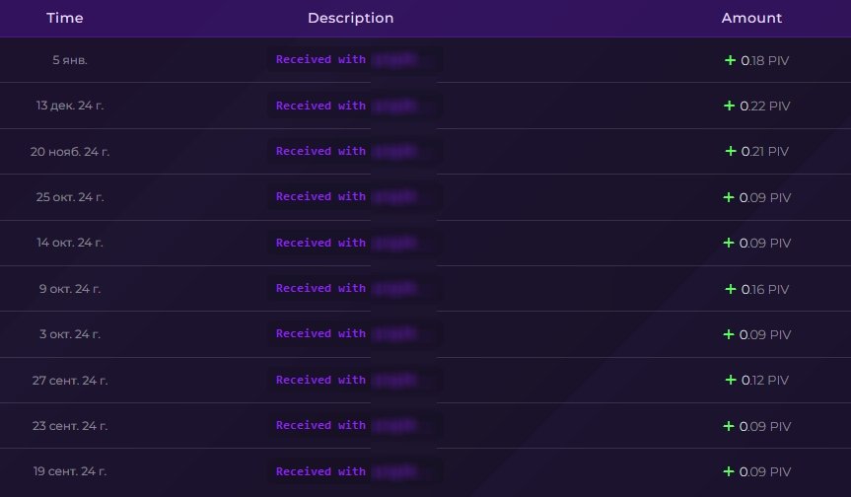
Task: Click the plus icon on 23 сент. row
Action: 730,426
